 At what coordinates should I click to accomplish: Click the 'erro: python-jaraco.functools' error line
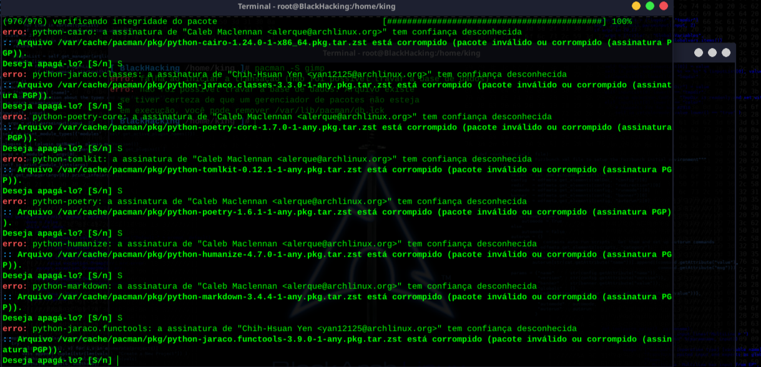tap(290, 328)
